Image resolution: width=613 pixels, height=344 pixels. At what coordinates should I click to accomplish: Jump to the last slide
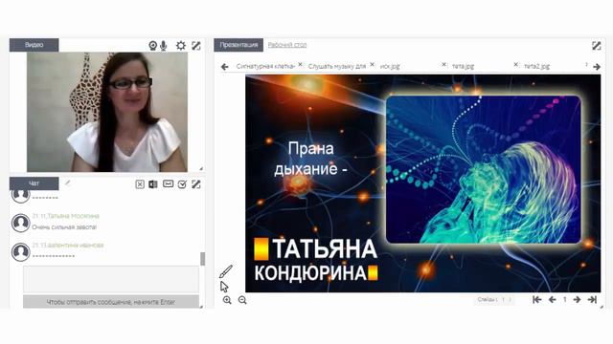coord(592,299)
